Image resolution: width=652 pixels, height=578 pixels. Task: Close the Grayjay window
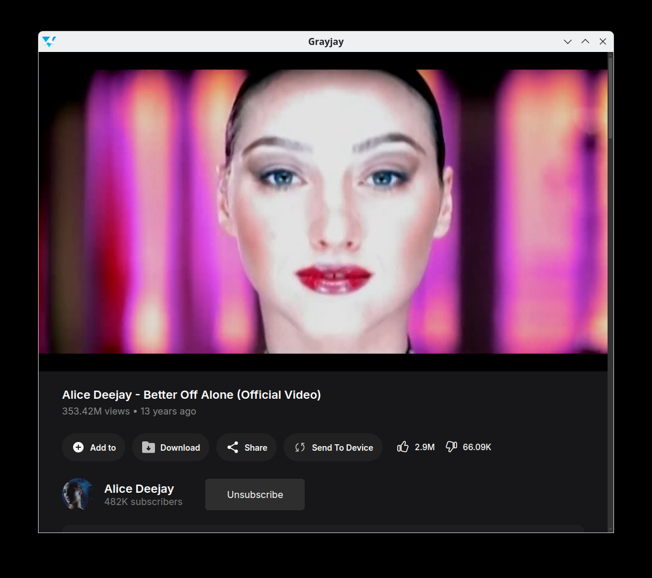[602, 41]
